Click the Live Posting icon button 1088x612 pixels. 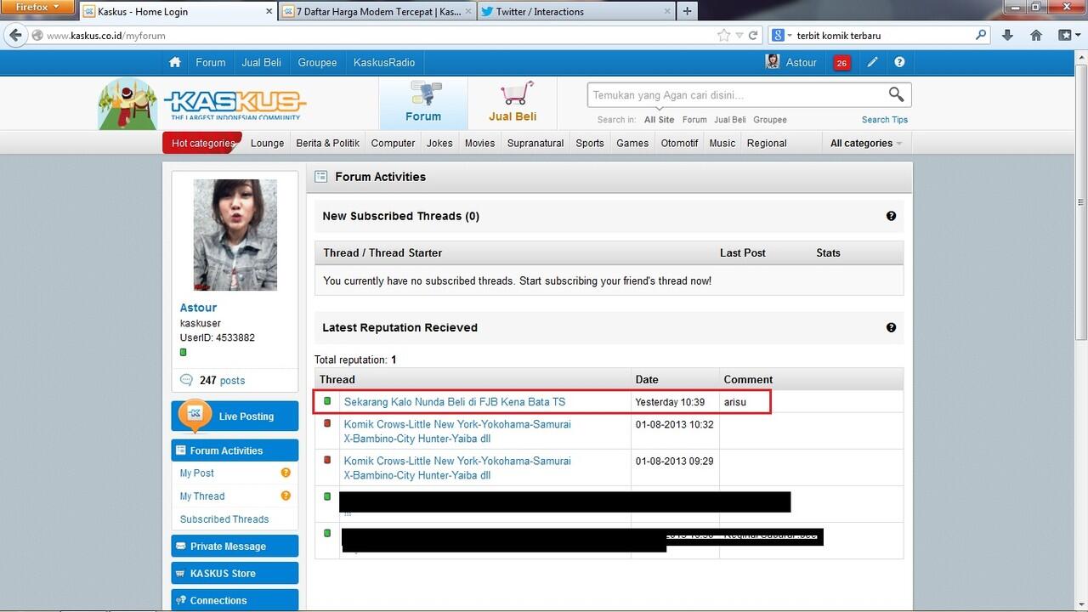pyautogui.click(x=195, y=414)
